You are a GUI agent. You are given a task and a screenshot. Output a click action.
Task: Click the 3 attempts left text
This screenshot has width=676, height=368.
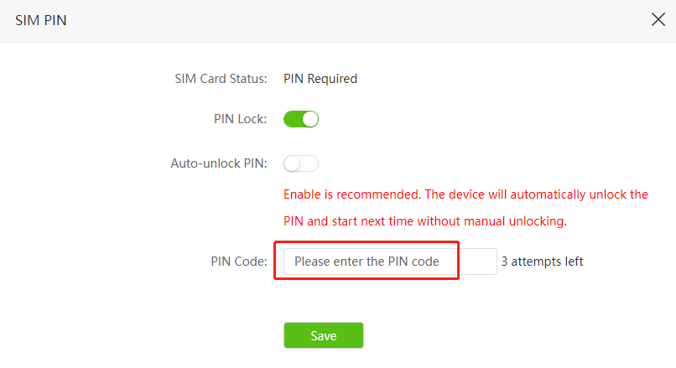tap(542, 262)
